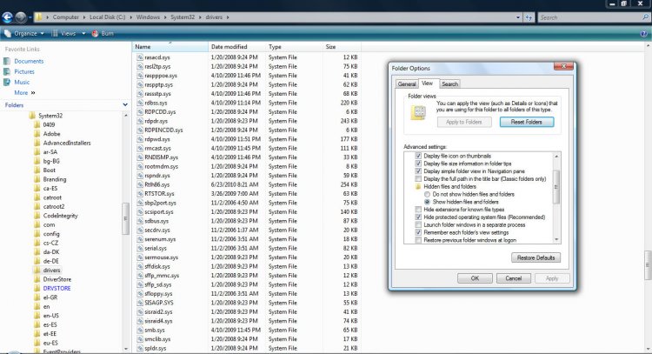Collapse the Folders pane chevron
Screen dimensions: 652x354
click(x=125, y=105)
